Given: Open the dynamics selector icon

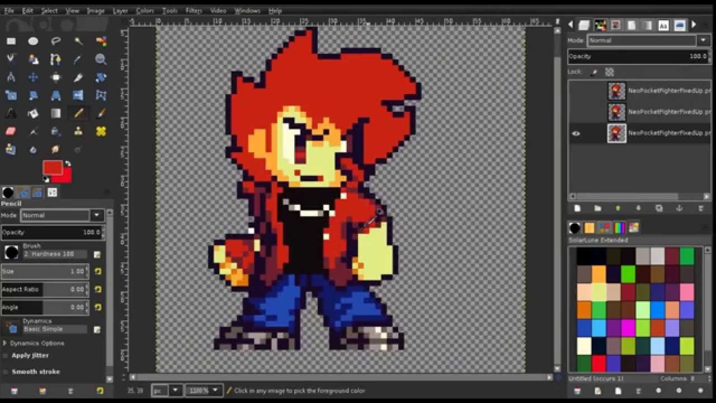Looking at the screenshot, I should click(x=11, y=327).
